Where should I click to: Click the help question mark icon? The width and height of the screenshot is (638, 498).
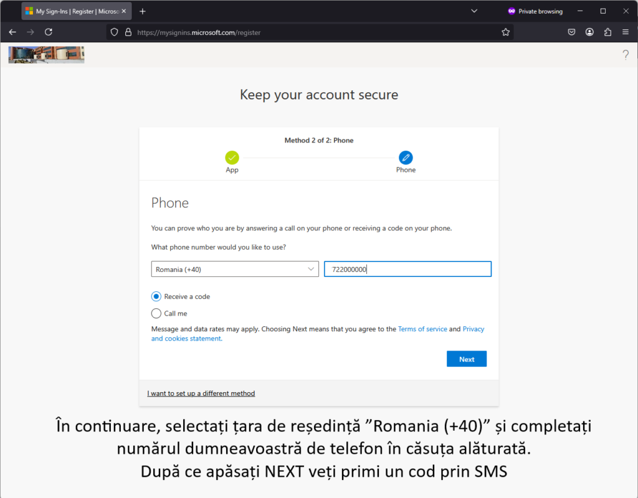(626, 55)
